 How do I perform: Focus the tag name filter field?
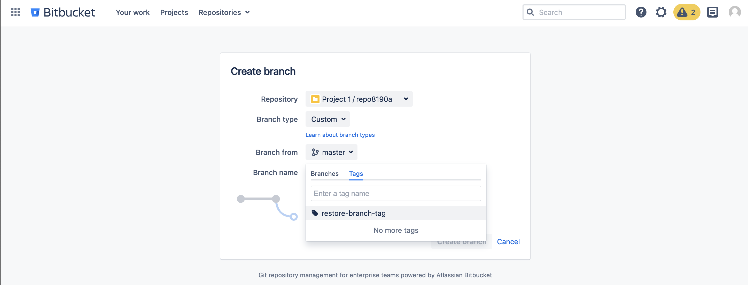point(395,193)
